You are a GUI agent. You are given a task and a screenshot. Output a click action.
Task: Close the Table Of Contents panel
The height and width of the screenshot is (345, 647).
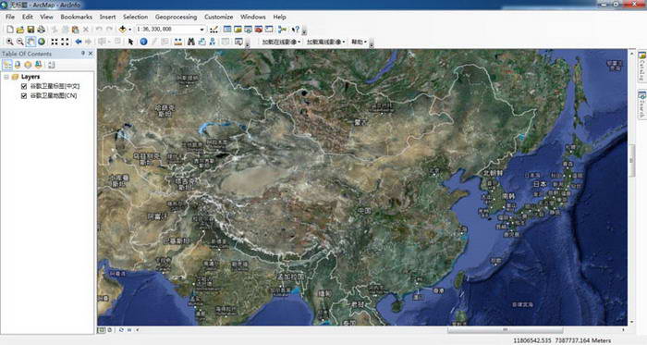91,54
